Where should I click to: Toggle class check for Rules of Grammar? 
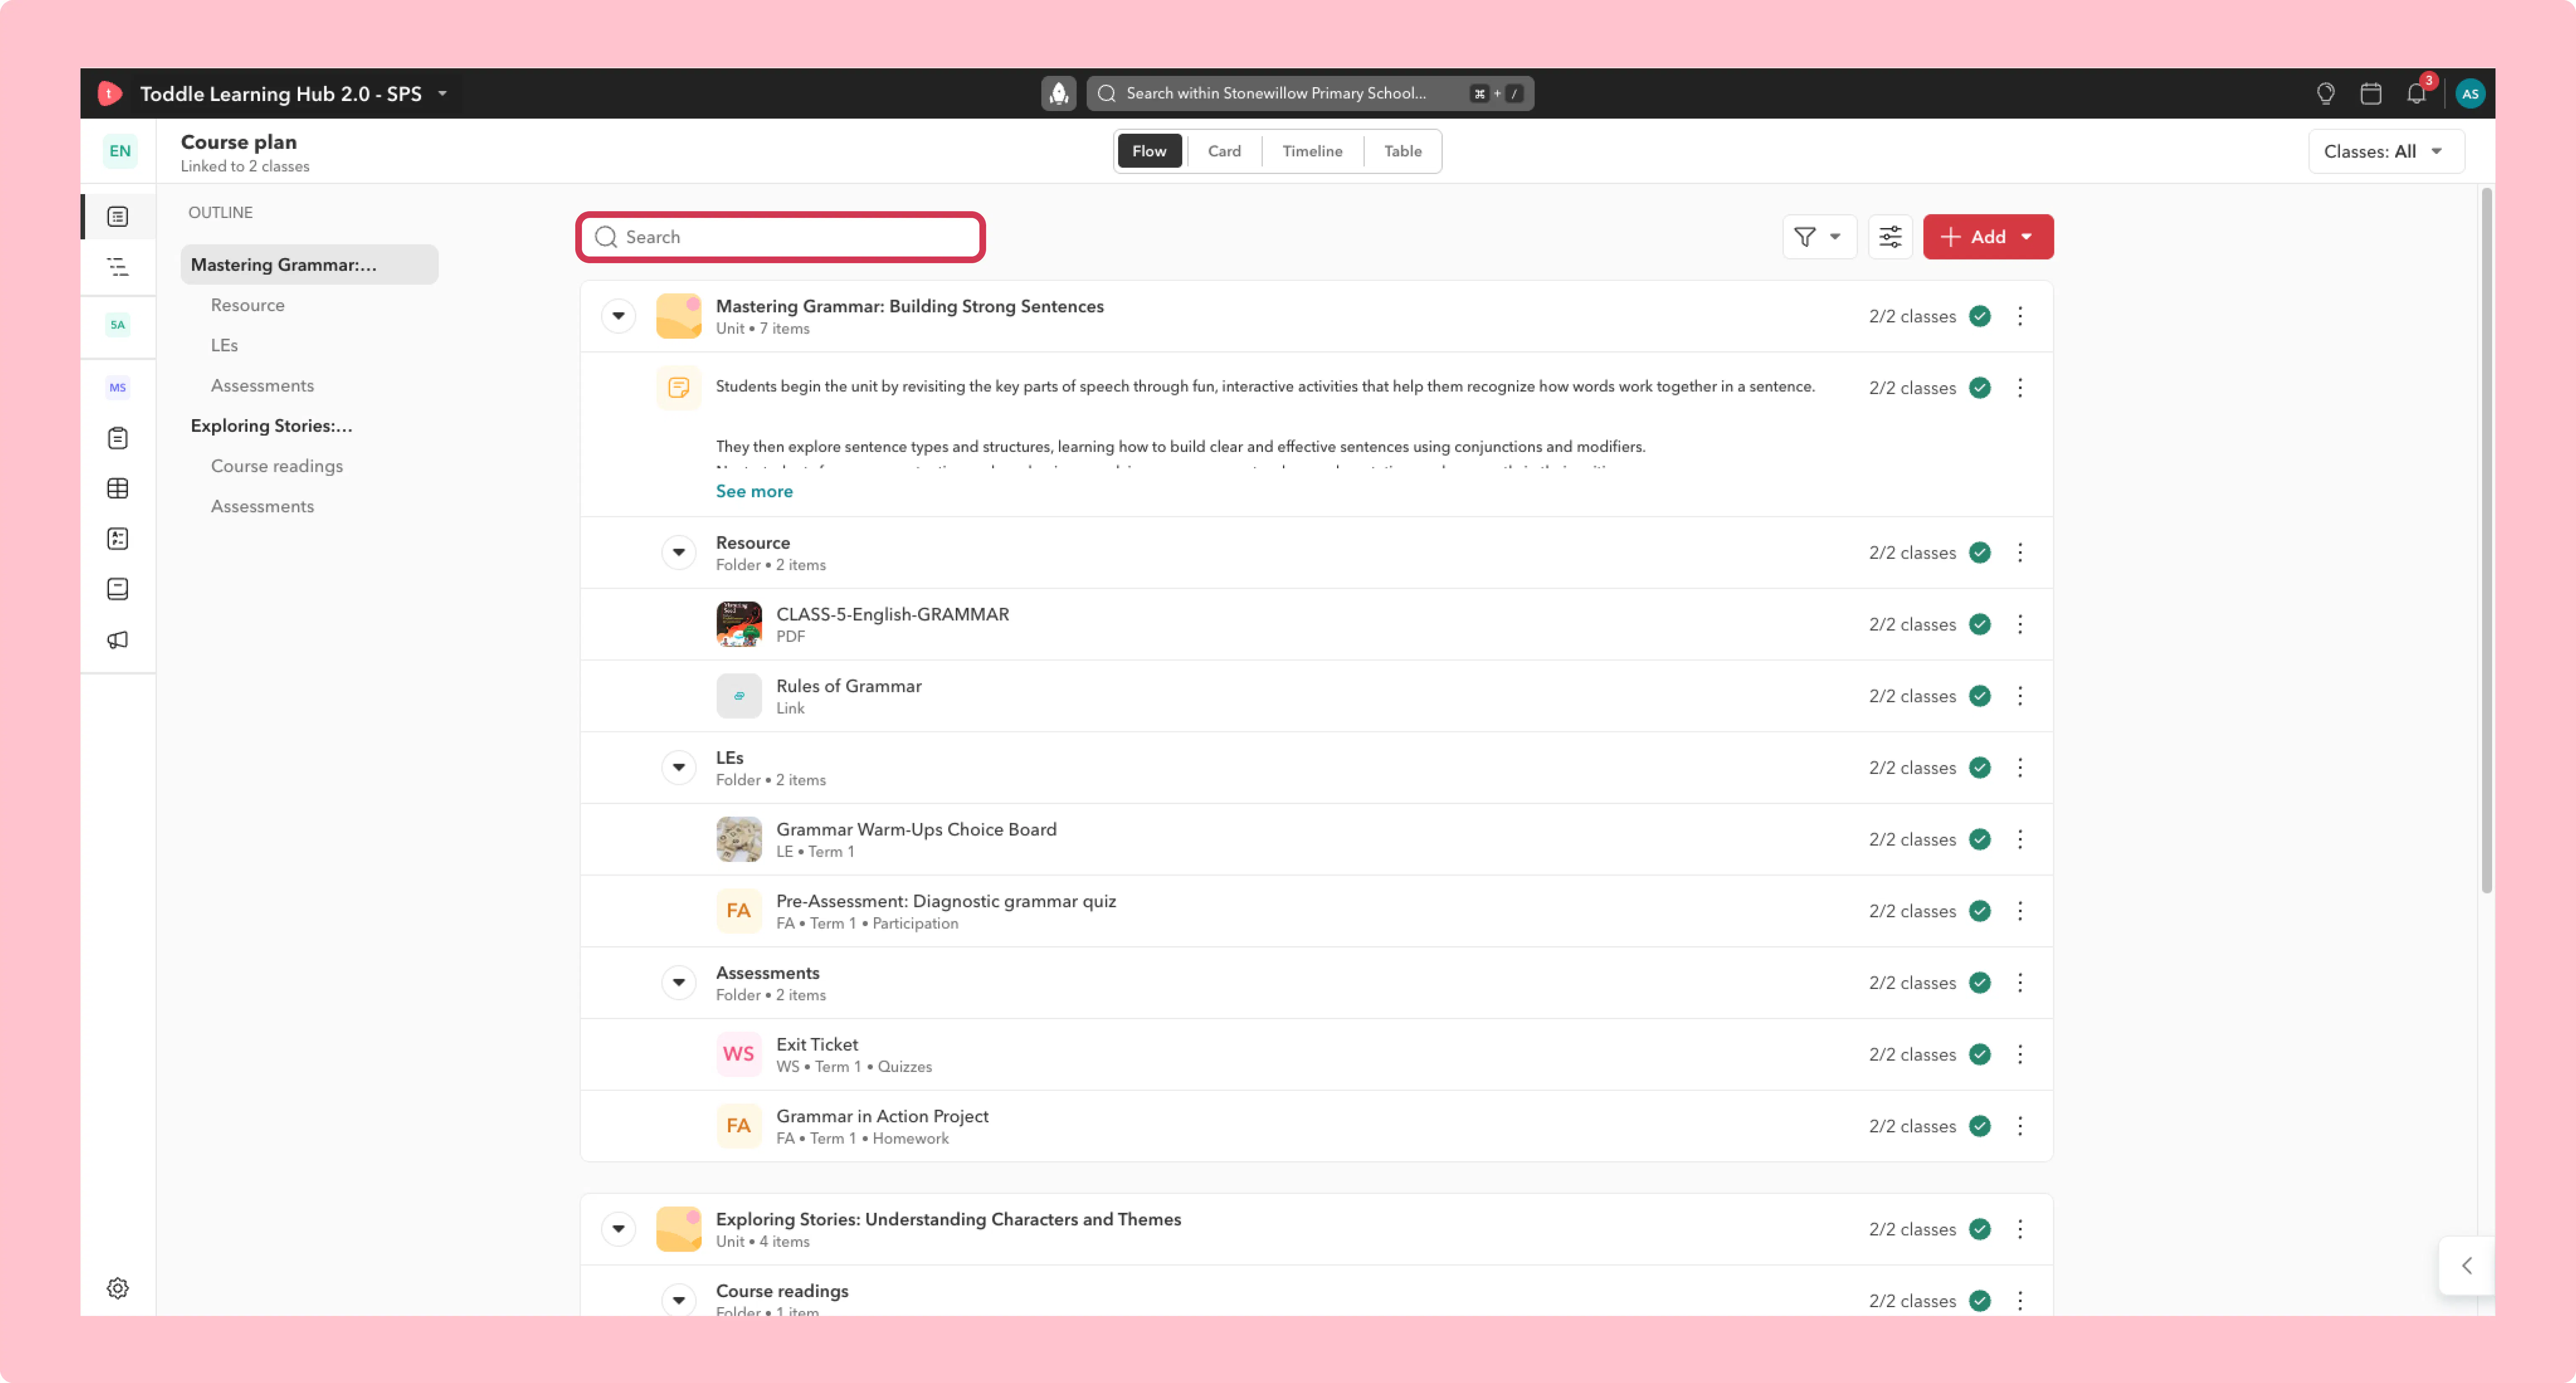click(1980, 696)
